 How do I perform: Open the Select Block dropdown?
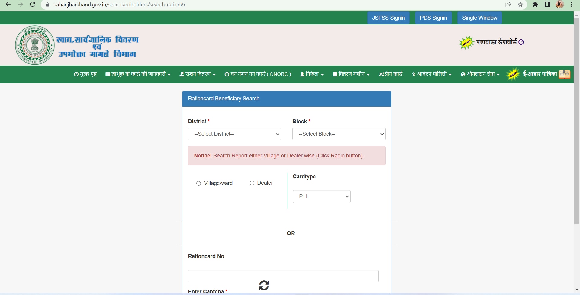339,134
